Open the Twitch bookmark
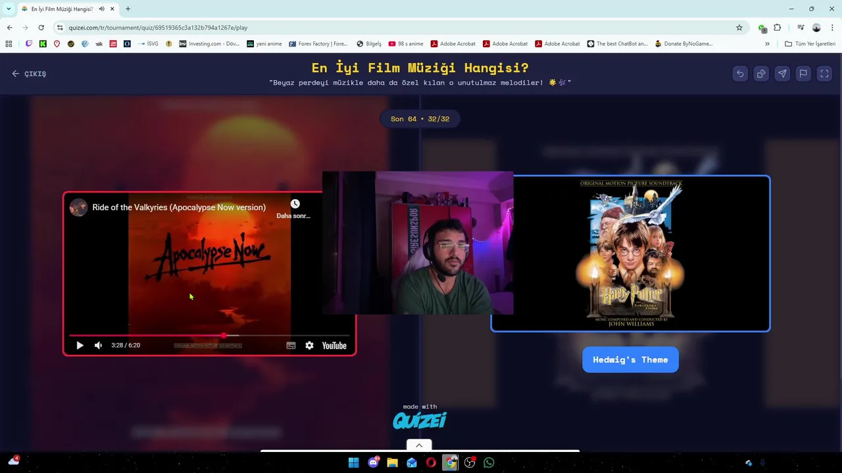Viewport: 842px width, 473px height. point(28,44)
